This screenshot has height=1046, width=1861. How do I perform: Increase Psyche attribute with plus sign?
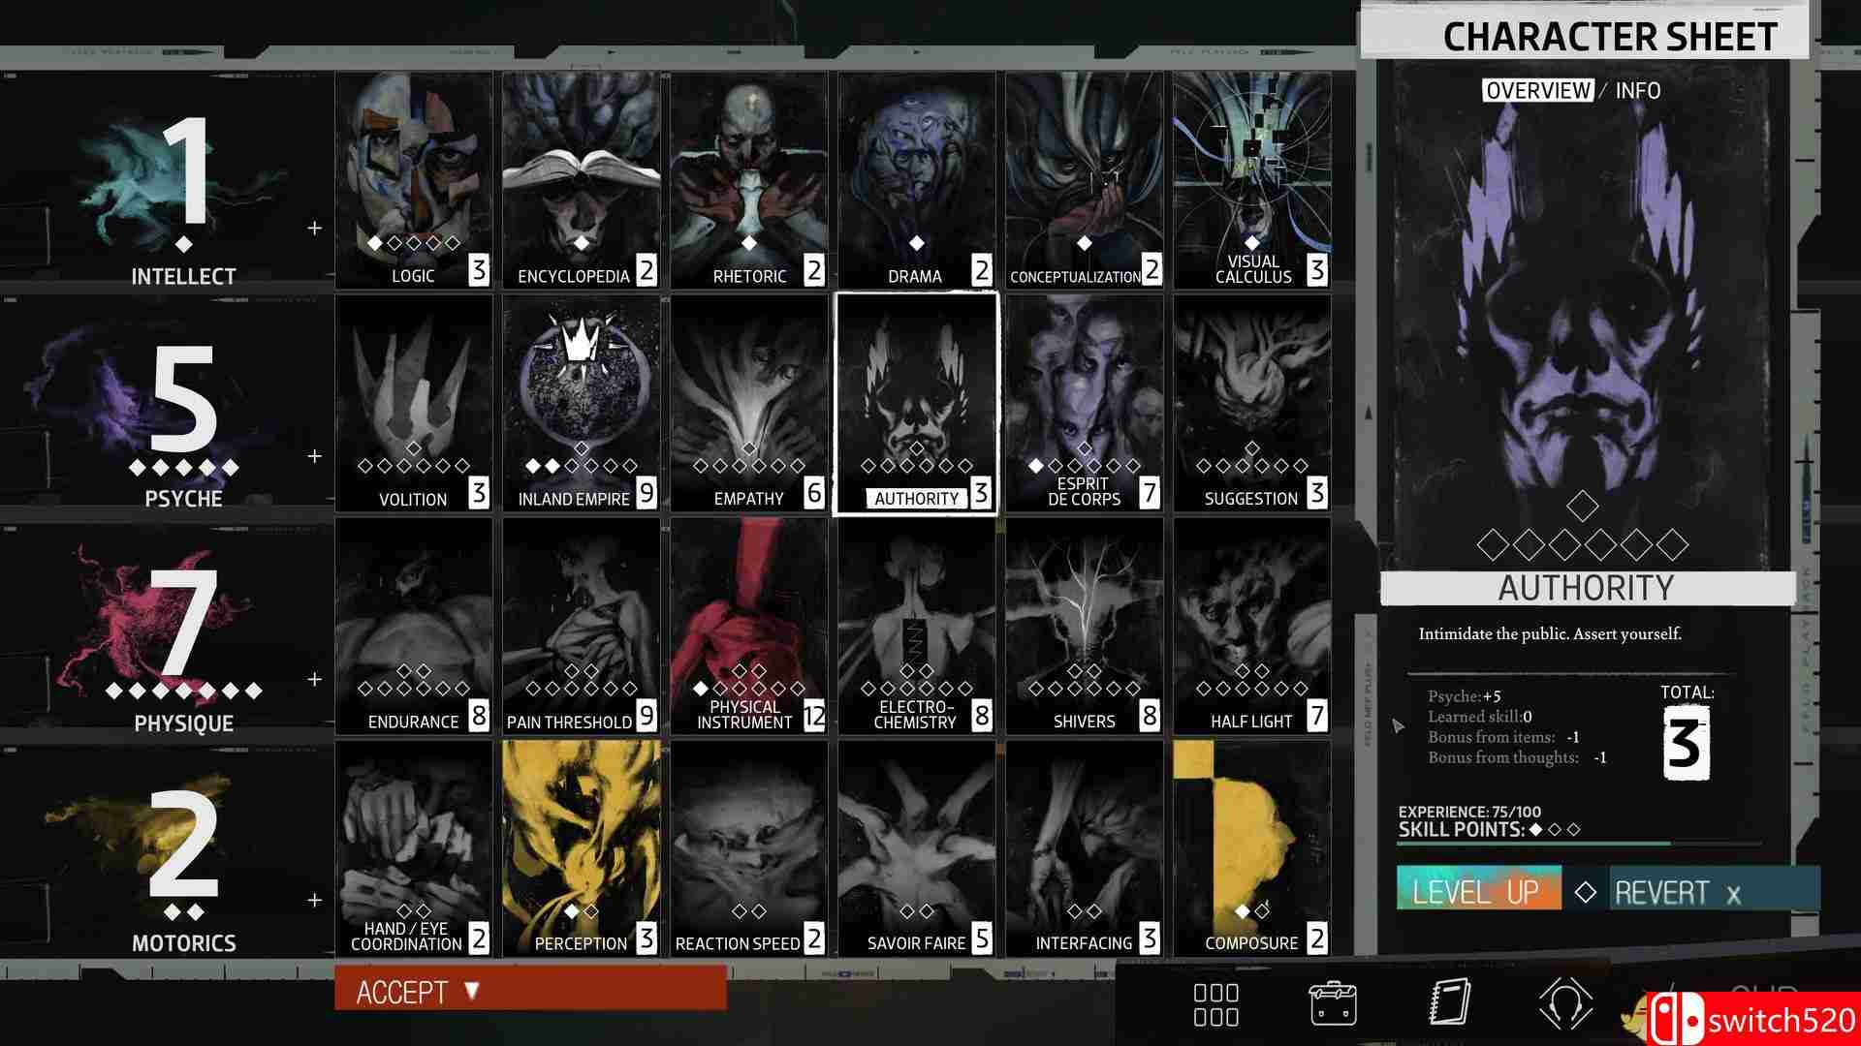[314, 456]
